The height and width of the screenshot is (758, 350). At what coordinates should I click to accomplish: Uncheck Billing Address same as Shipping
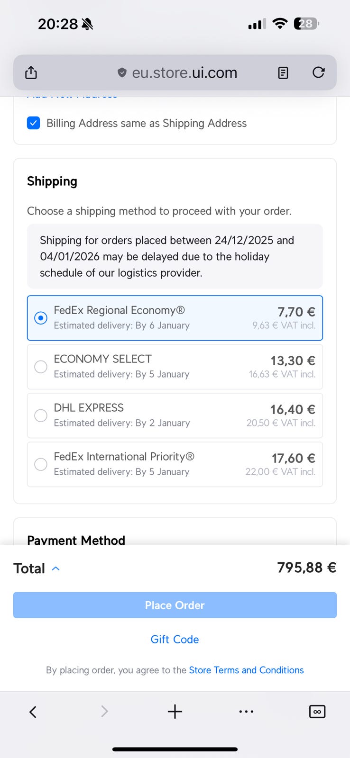coord(34,123)
